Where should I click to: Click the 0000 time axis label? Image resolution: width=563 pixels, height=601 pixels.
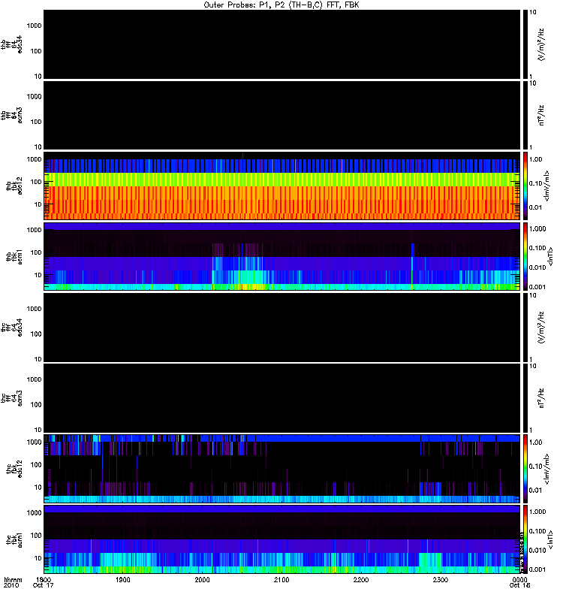[x=519, y=579]
